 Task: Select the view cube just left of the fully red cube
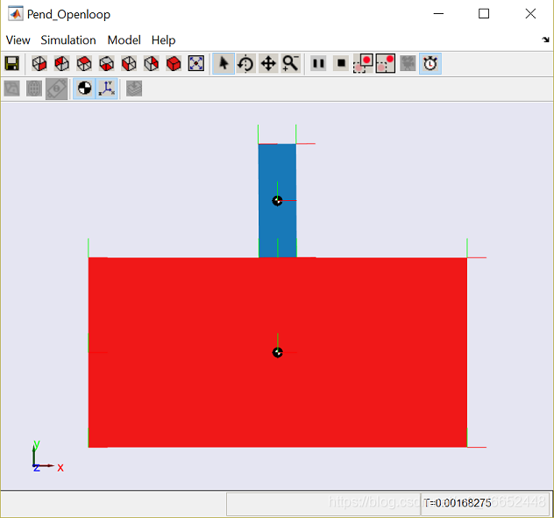pyautogui.click(x=152, y=64)
